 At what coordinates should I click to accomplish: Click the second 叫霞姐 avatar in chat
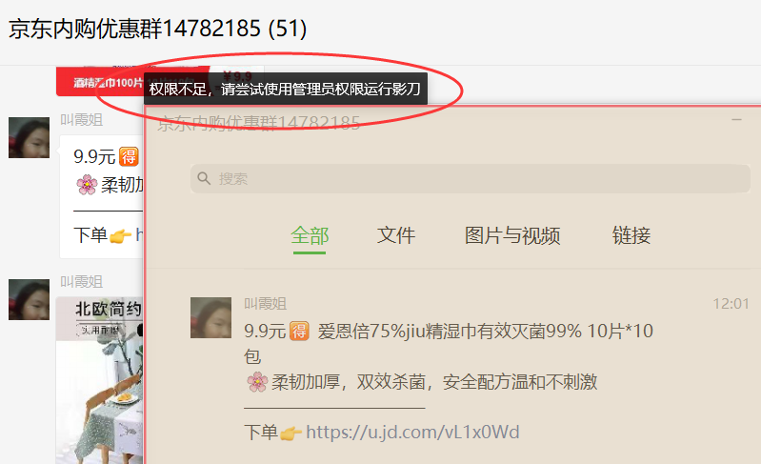30,299
